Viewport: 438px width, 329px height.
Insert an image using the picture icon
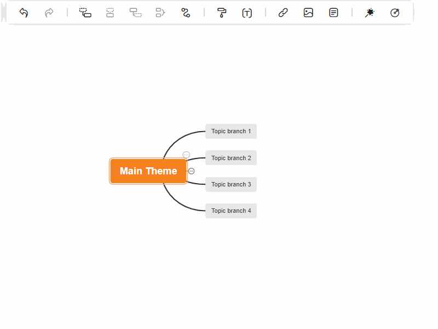(308, 13)
